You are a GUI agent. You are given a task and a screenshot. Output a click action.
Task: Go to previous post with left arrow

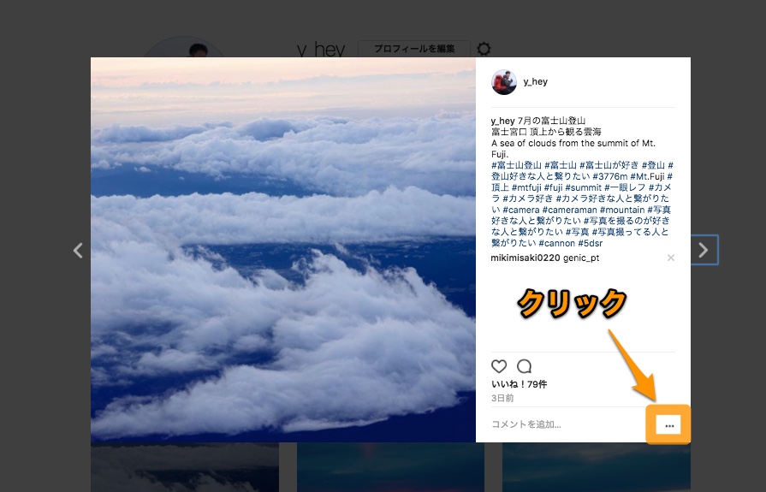point(78,251)
